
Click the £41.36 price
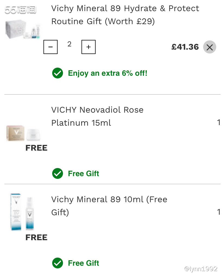[185, 47]
